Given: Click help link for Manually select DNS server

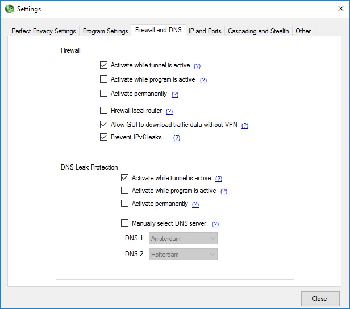Looking at the screenshot, I should coord(215,224).
